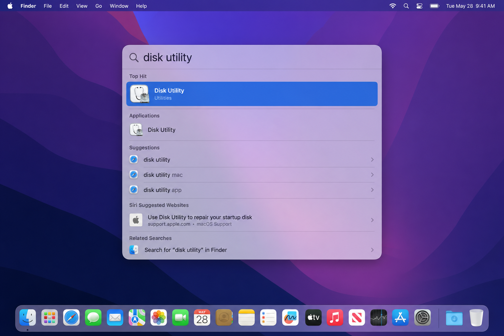Open the Window menu
This screenshot has width=504, height=336.
click(x=119, y=6)
